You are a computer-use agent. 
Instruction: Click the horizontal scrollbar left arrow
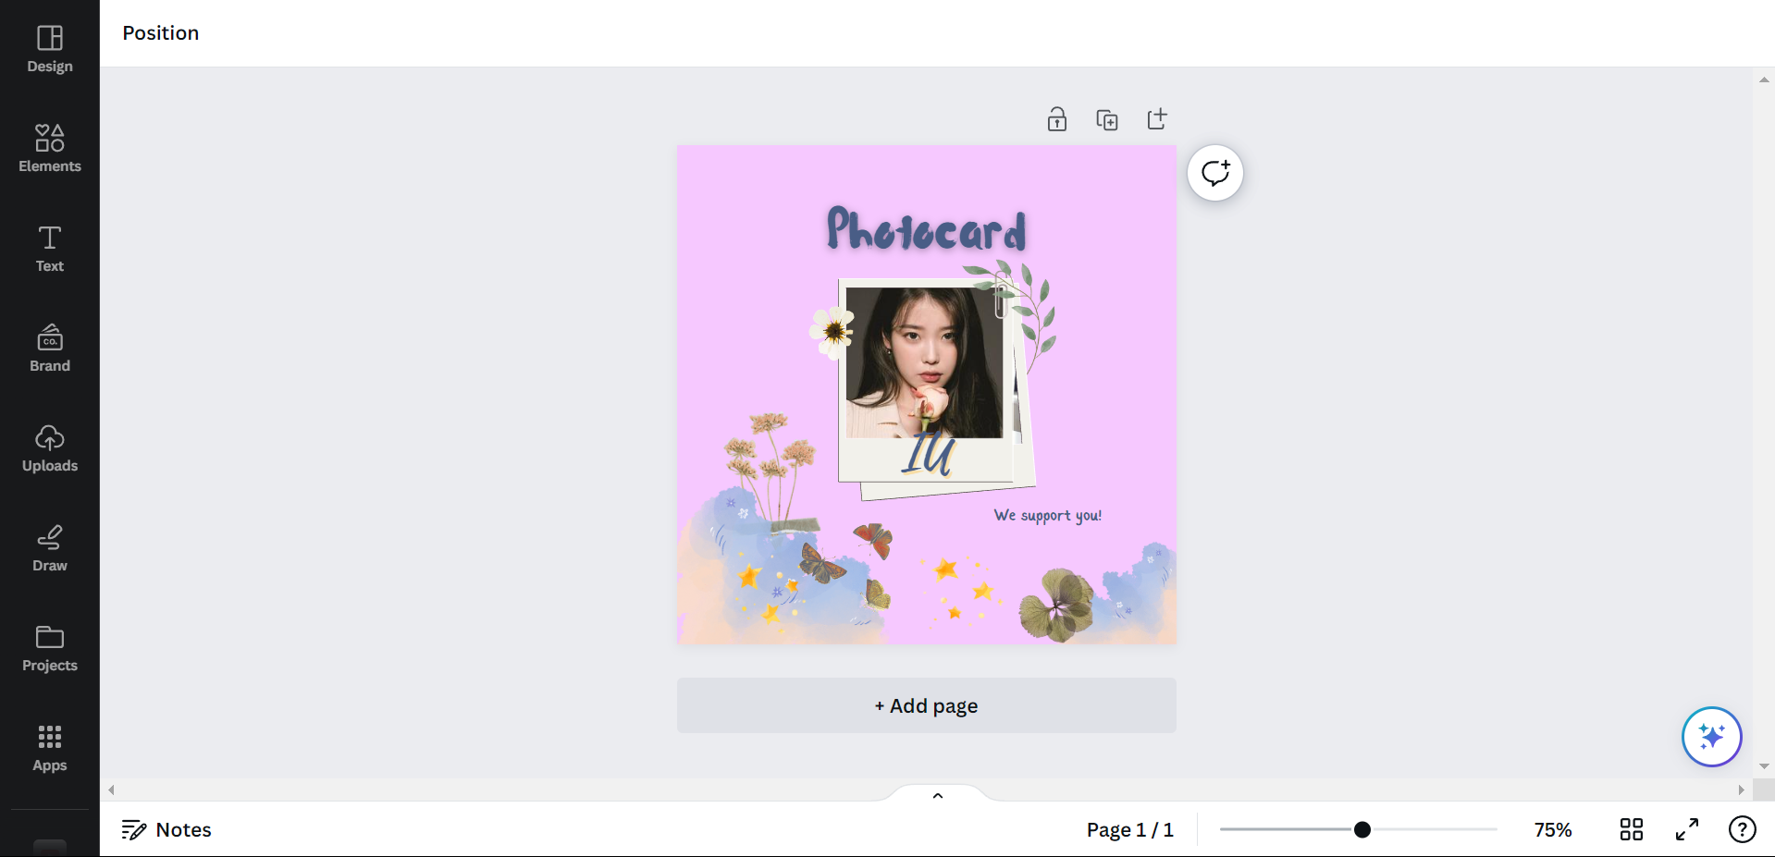click(111, 790)
